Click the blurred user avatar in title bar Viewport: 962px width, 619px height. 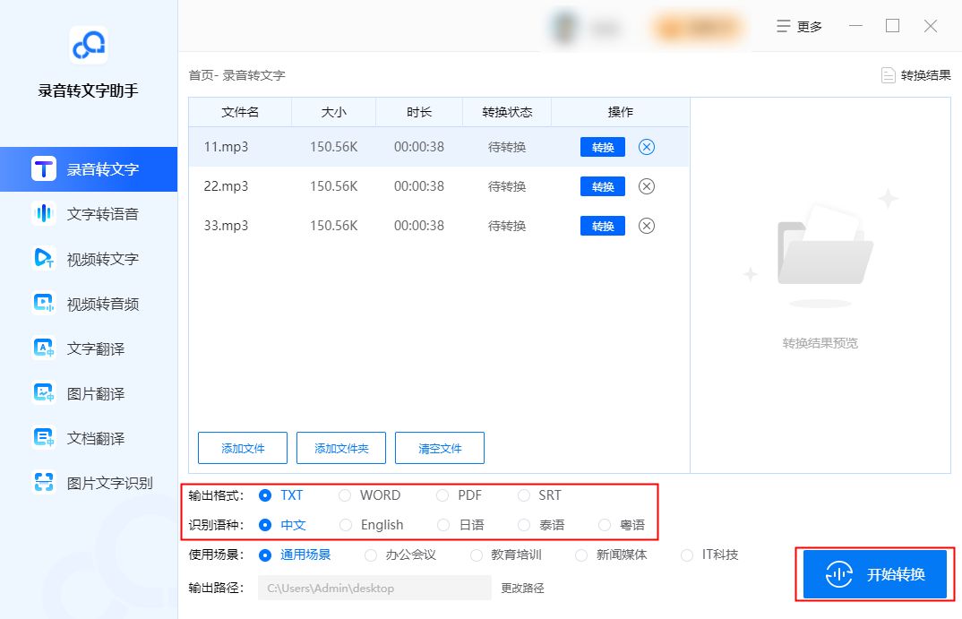click(563, 26)
